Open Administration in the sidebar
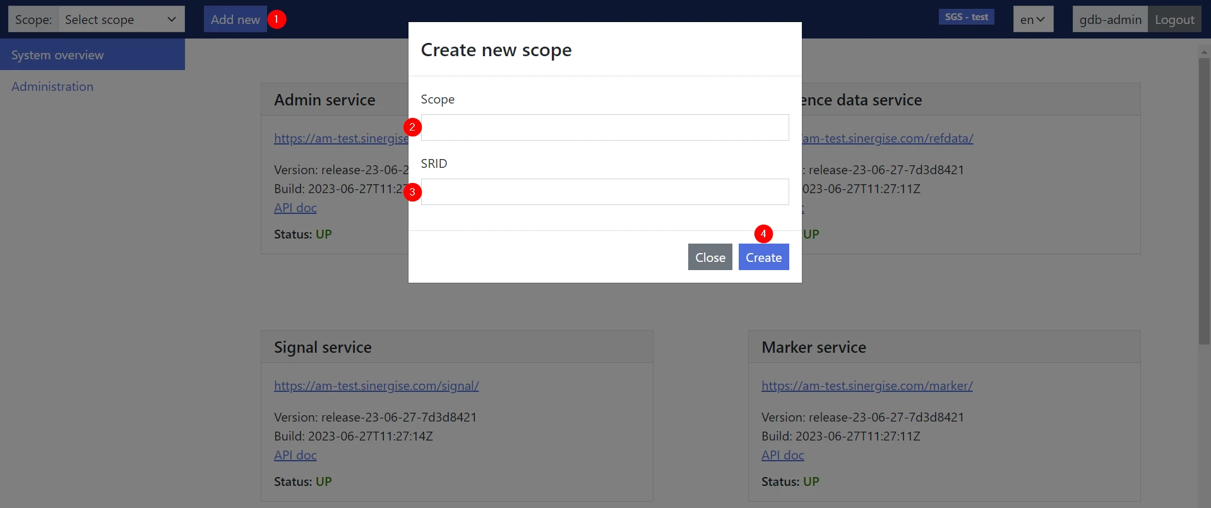1211x508 pixels. [x=52, y=86]
